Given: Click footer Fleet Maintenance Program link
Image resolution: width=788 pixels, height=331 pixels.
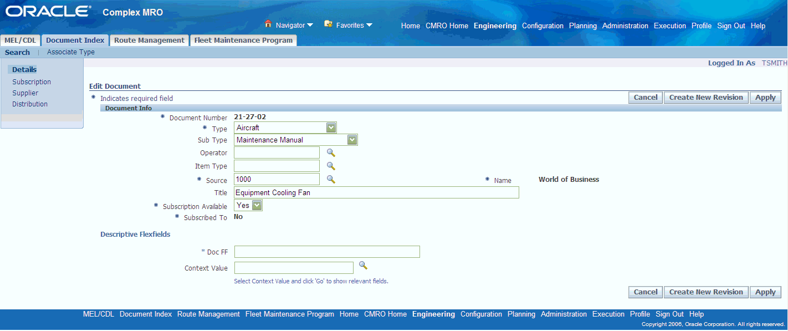Looking at the screenshot, I should tap(290, 314).
